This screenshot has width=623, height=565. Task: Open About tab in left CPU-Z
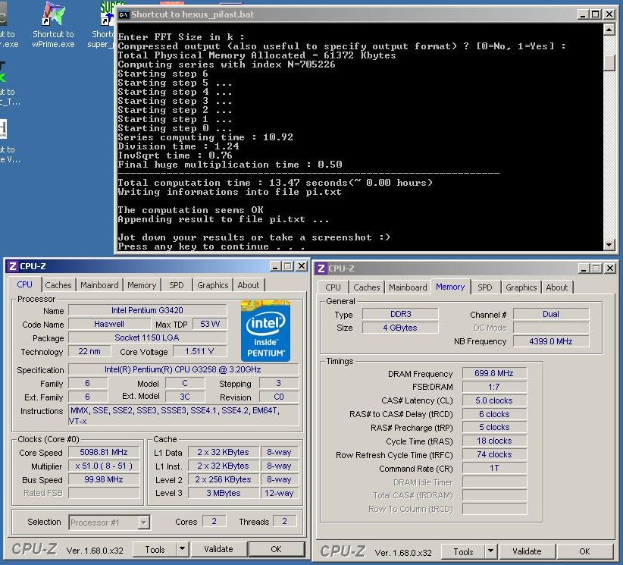tap(249, 285)
